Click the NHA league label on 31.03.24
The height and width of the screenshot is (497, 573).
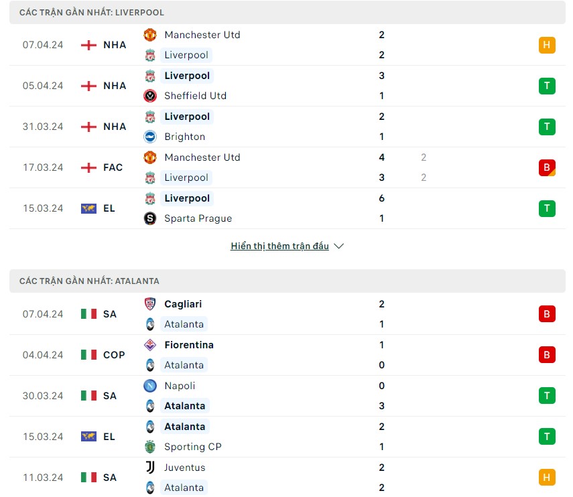(x=115, y=127)
